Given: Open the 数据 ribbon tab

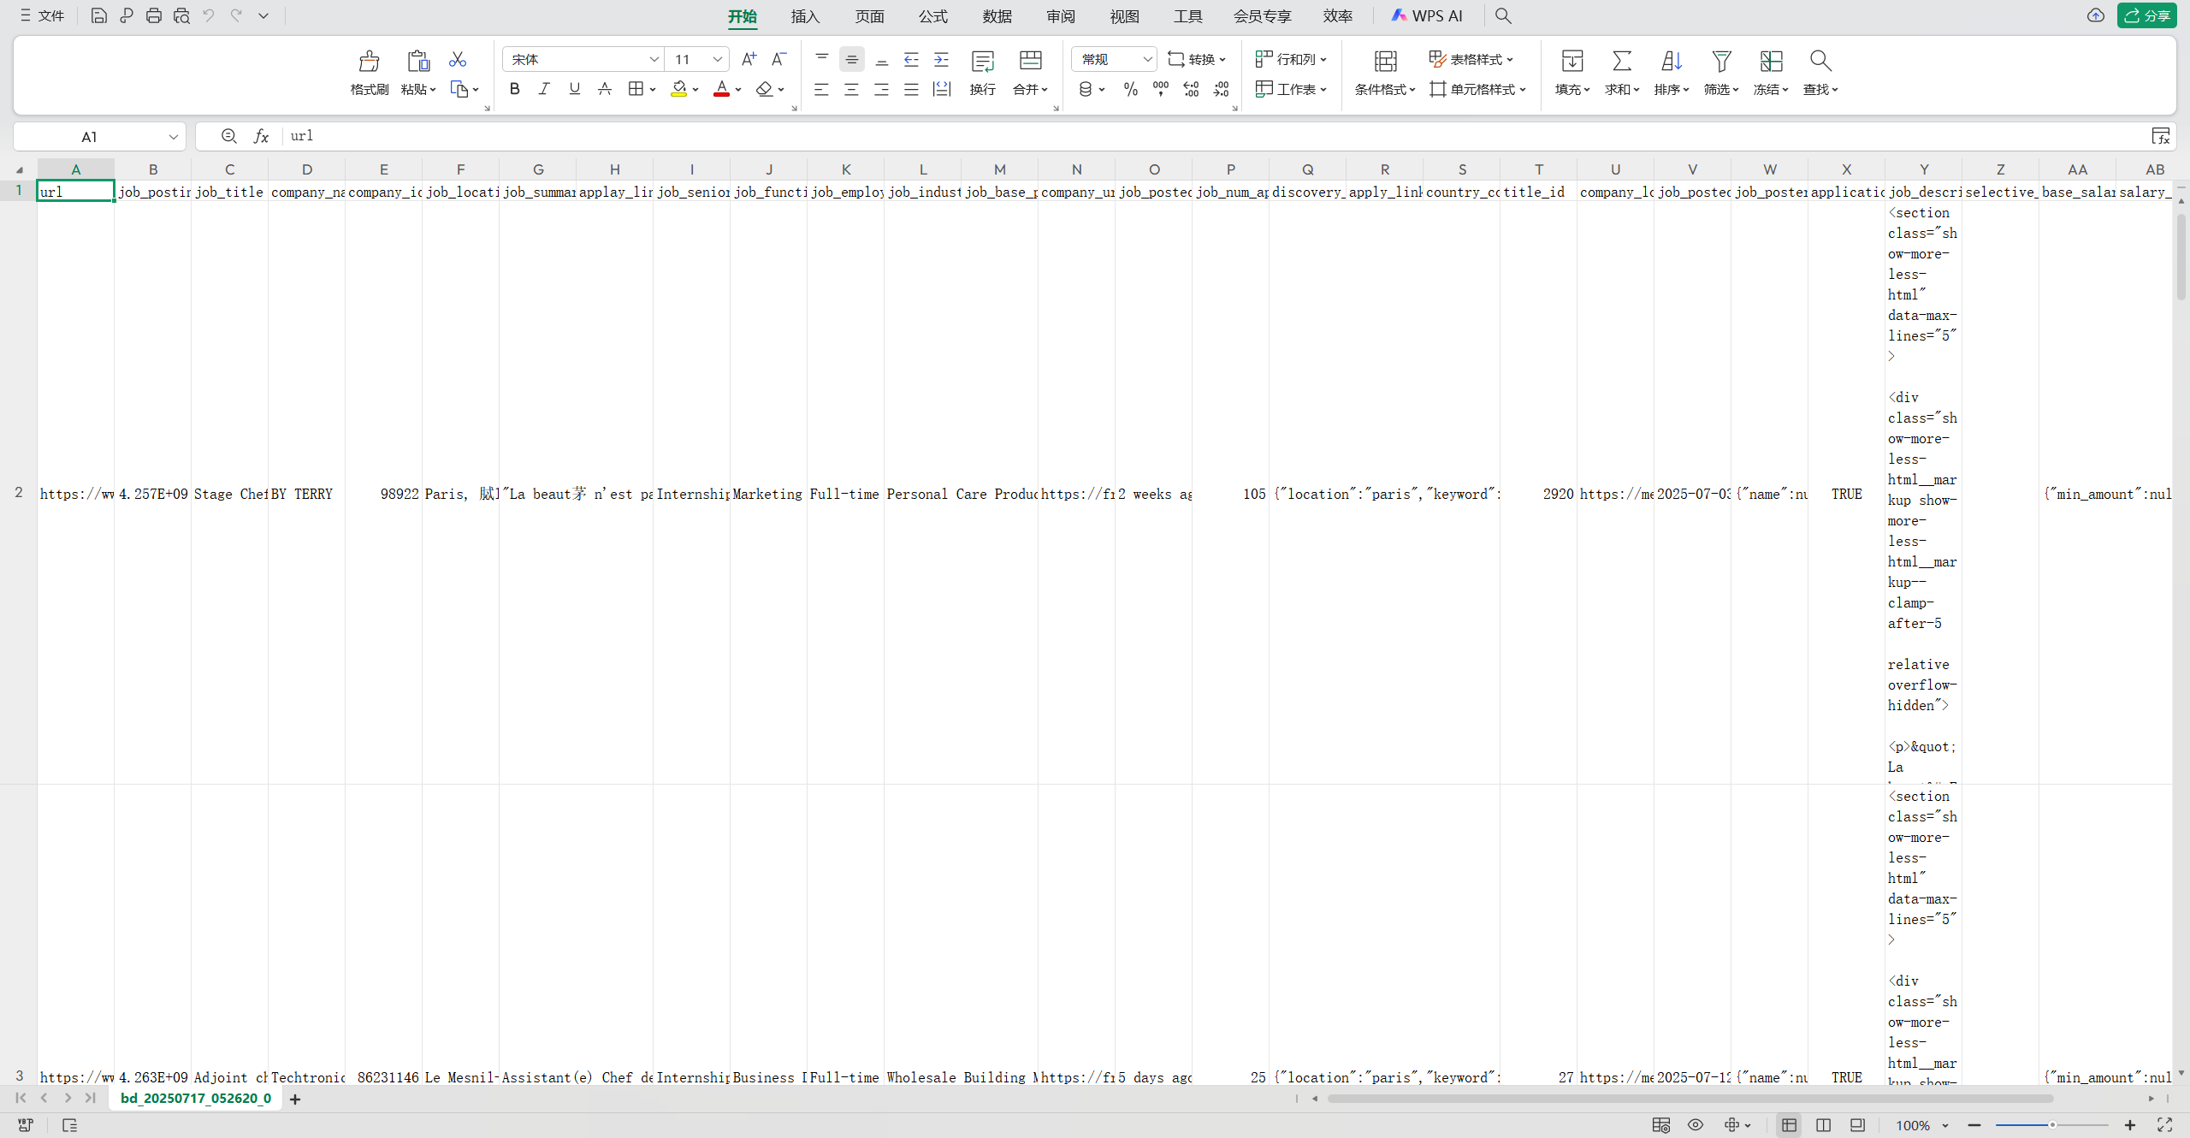Looking at the screenshot, I should click(997, 16).
